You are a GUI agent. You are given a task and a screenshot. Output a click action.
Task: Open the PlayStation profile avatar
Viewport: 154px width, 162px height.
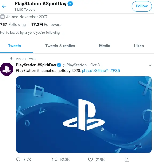point(6,69)
